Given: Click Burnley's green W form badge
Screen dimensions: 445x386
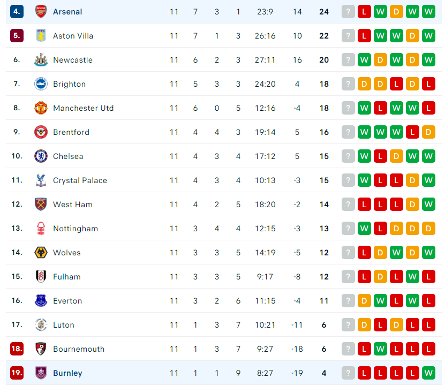Looking at the screenshot, I should [x=428, y=373].
